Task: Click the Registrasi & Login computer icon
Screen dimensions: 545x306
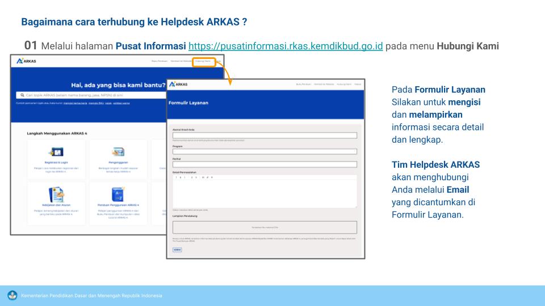Action: 56,152
